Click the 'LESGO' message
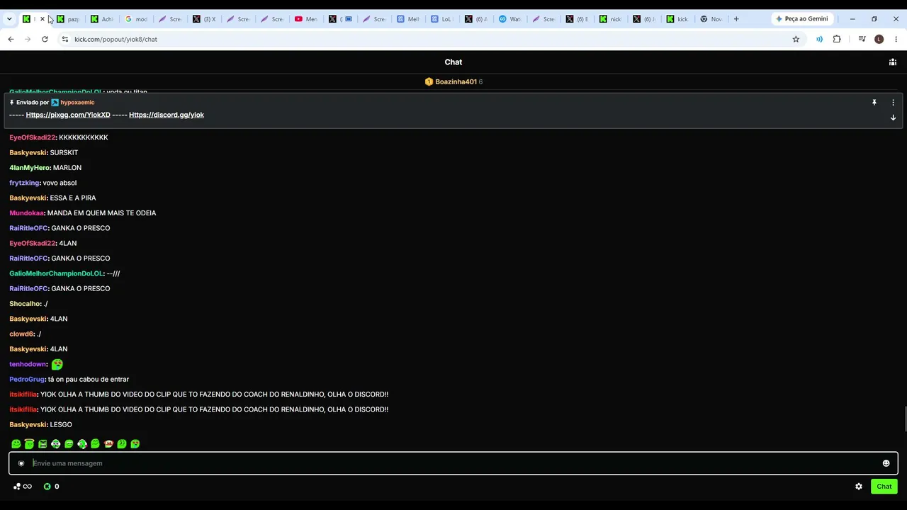Viewport: 907px width, 510px height. [x=61, y=425]
